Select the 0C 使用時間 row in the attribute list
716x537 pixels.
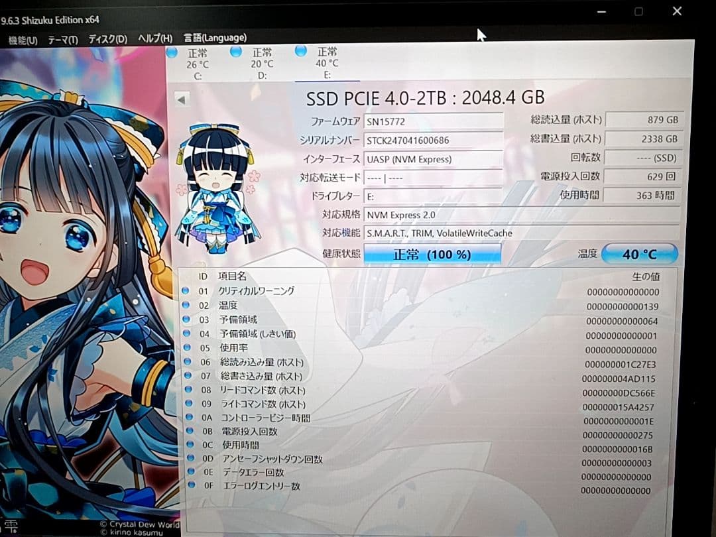click(x=420, y=446)
